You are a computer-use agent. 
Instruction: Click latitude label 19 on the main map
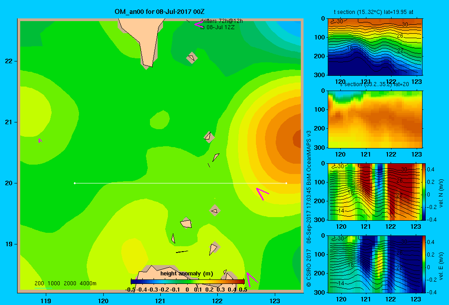point(9,244)
